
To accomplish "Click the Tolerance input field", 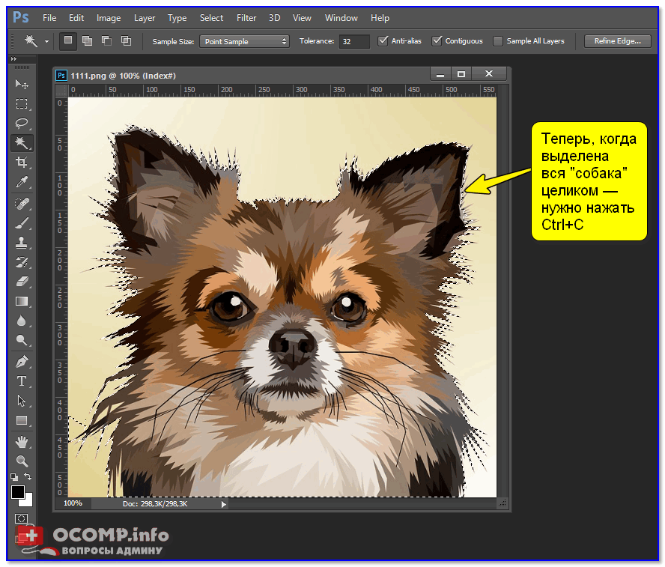I will tap(353, 42).
